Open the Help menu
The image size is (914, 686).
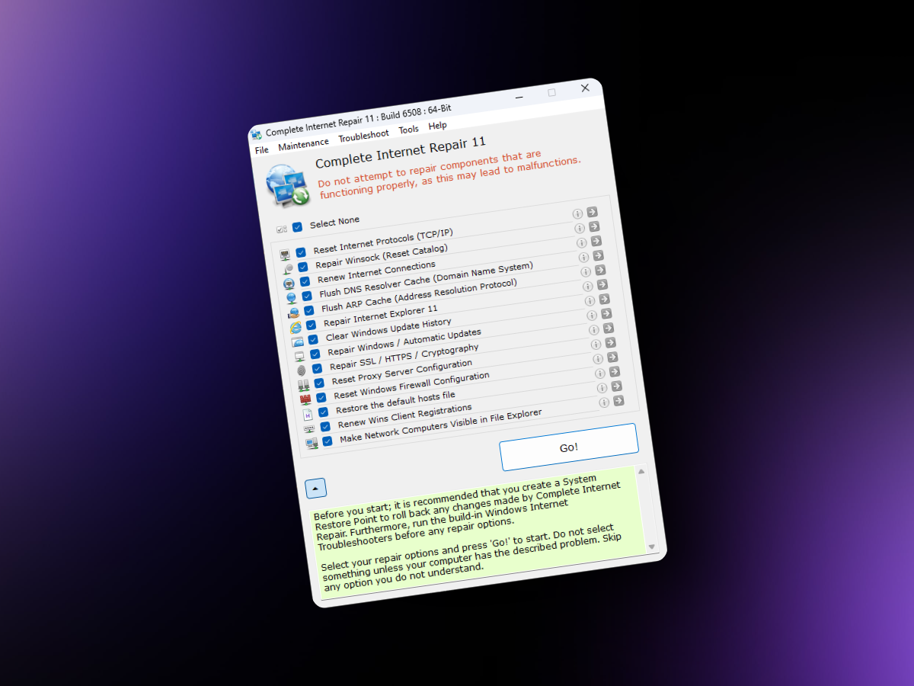point(438,126)
